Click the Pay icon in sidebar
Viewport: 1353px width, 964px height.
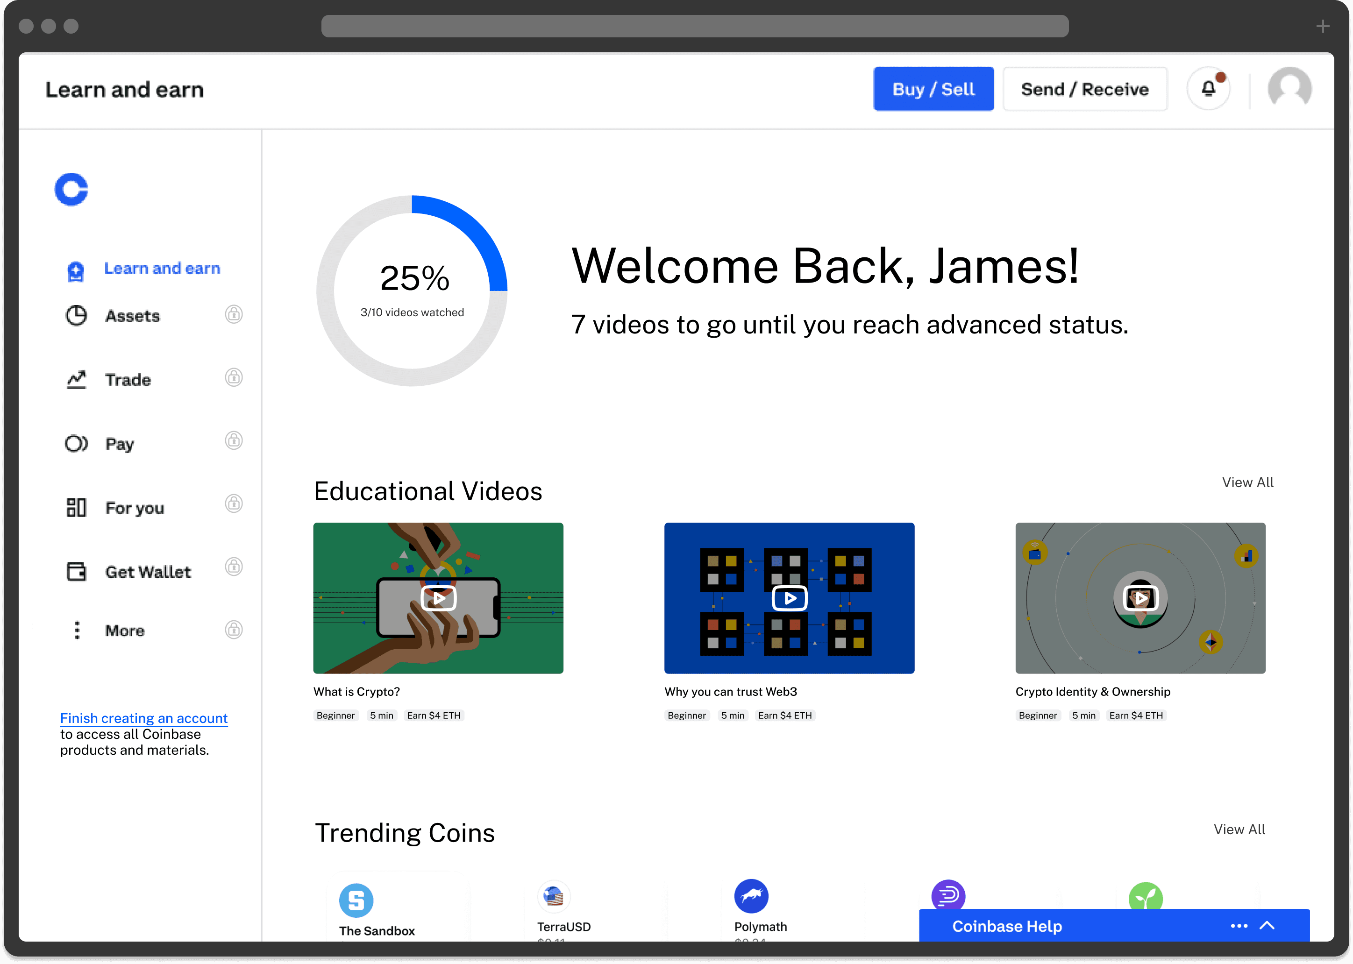tap(77, 443)
